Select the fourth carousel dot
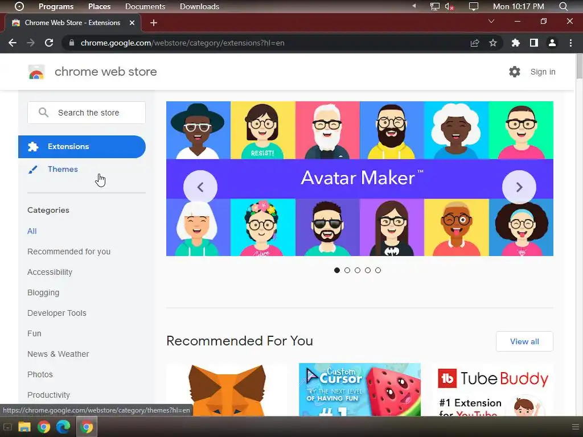This screenshot has height=437, width=583. tap(368, 270)
